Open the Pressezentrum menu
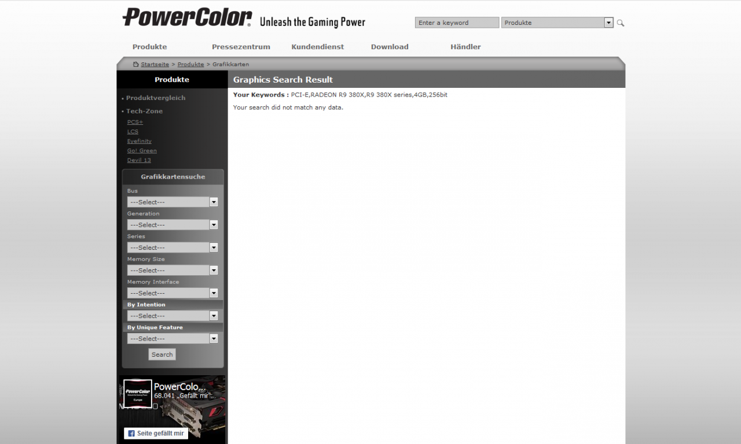This screenshot has width=741, height=444. [241, 47]
